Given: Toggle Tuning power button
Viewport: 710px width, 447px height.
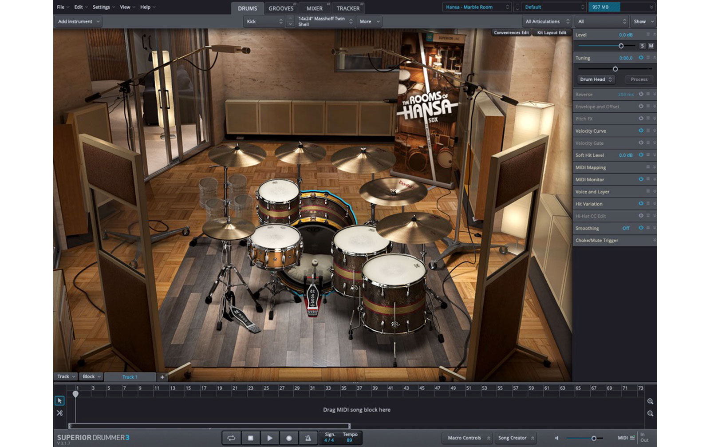Looking at the screenshot, I should pos(641,58).
